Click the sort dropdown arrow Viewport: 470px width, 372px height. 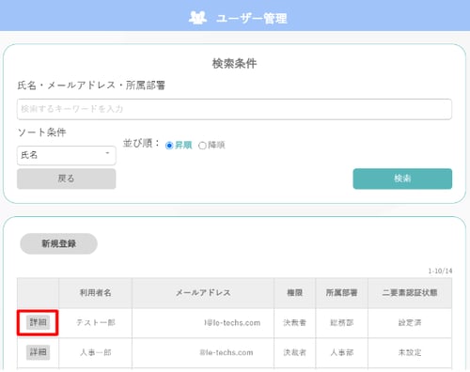pyautogui.click(x=107, y=153)
